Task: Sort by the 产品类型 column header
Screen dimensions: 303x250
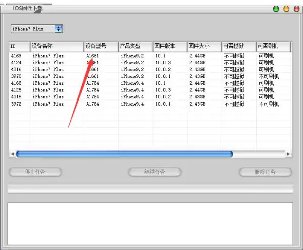Action: 135,46
